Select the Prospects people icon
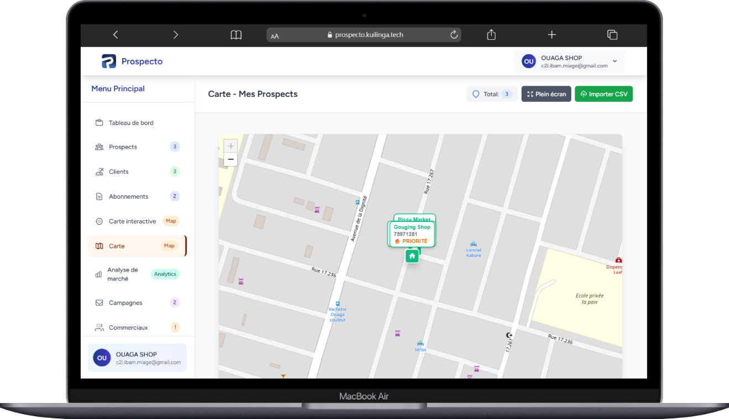Viewport: 729px width, 419px height. tap(100, 147)
